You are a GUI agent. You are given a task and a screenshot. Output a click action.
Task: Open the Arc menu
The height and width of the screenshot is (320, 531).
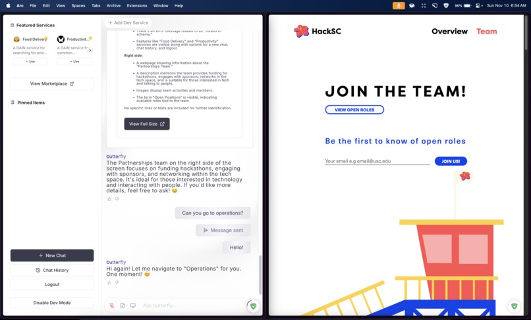(x=20, y=6)
